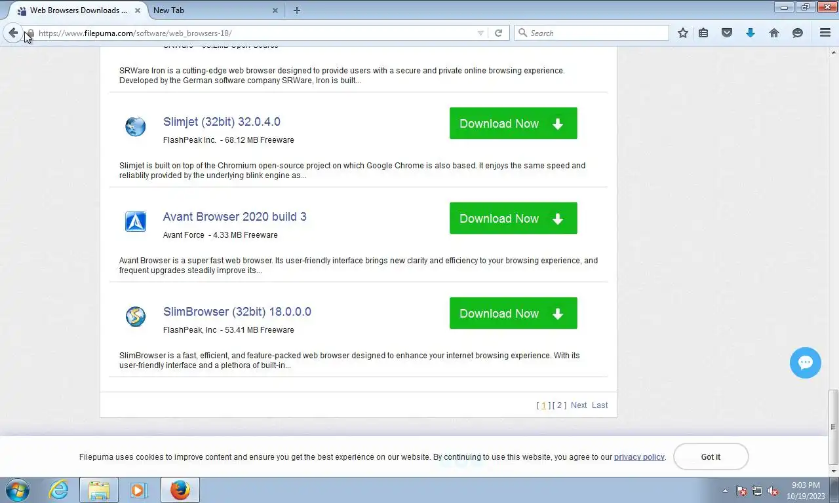839x503 pixels.
Task: Select the Web Browsers Downloads tab
Action: tap(79, 10)
